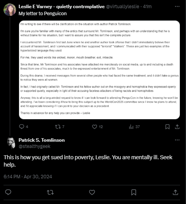The width and height of the screenshot is (186, 204).
Task: Open Patrick S. Tomlinson's avatar
Action: [x=11, y=143]
